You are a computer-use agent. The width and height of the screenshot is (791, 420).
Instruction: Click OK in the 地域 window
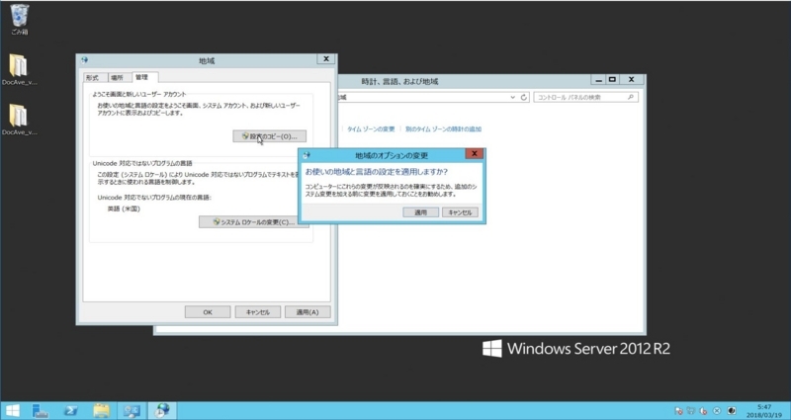click(x=208, y=312)
